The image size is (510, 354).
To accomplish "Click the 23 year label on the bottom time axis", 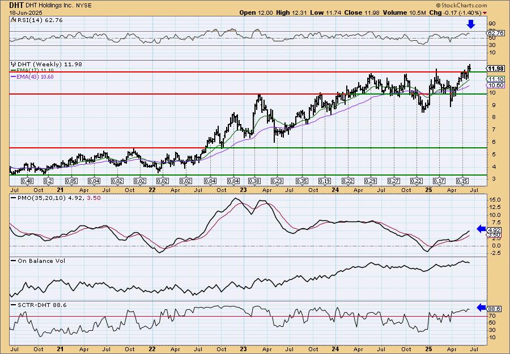I will click(244, 349).
